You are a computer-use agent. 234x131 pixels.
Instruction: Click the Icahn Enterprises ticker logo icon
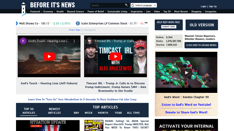coord(78,23)
